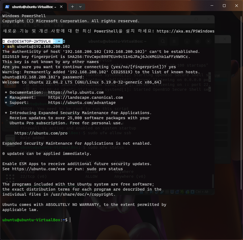Open the https://ubuntu.com/esm link
This screenshot has width=243, height=240.
click(39, 169)
